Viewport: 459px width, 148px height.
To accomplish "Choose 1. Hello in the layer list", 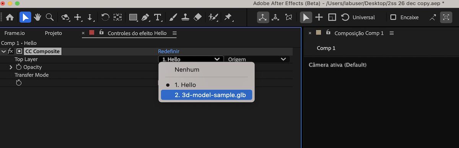I will (207, 85).
